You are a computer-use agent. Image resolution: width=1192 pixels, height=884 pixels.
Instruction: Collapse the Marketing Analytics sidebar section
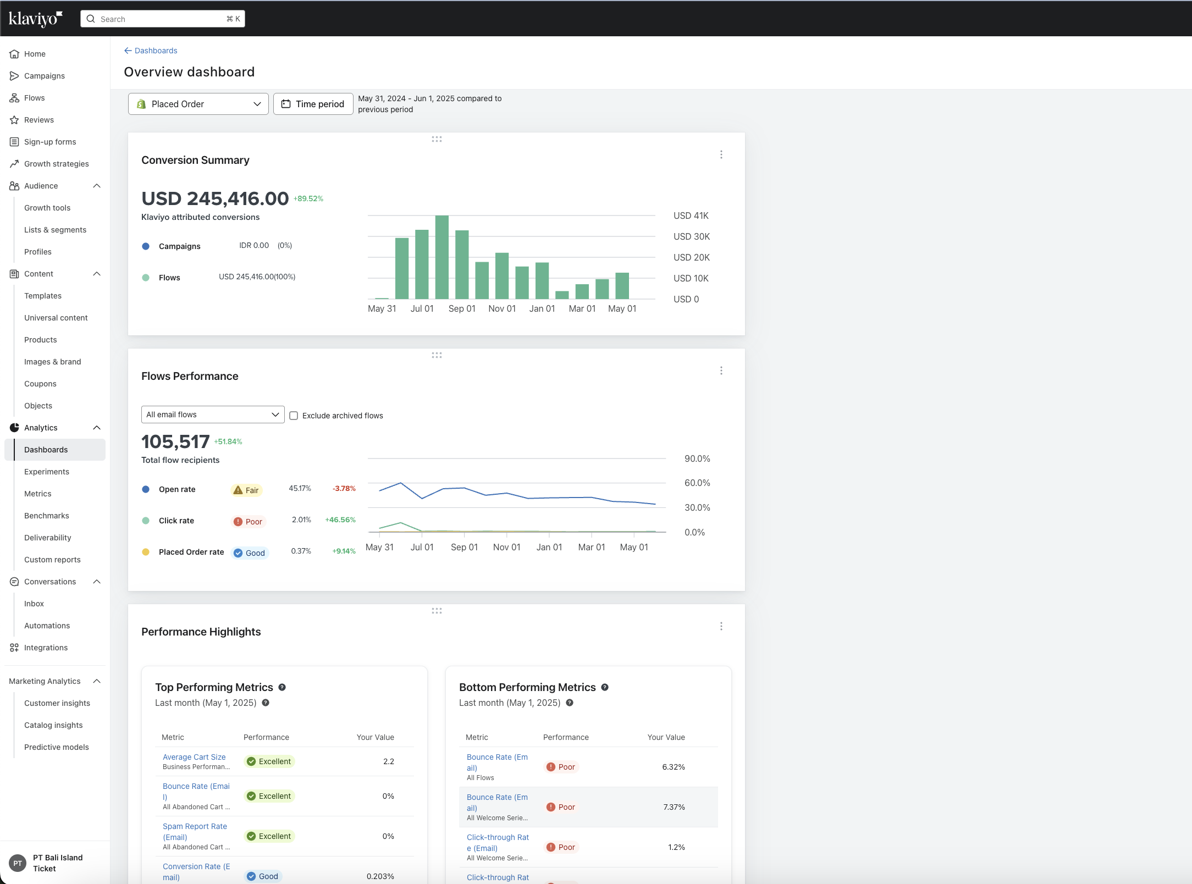[x=97, y=681]
